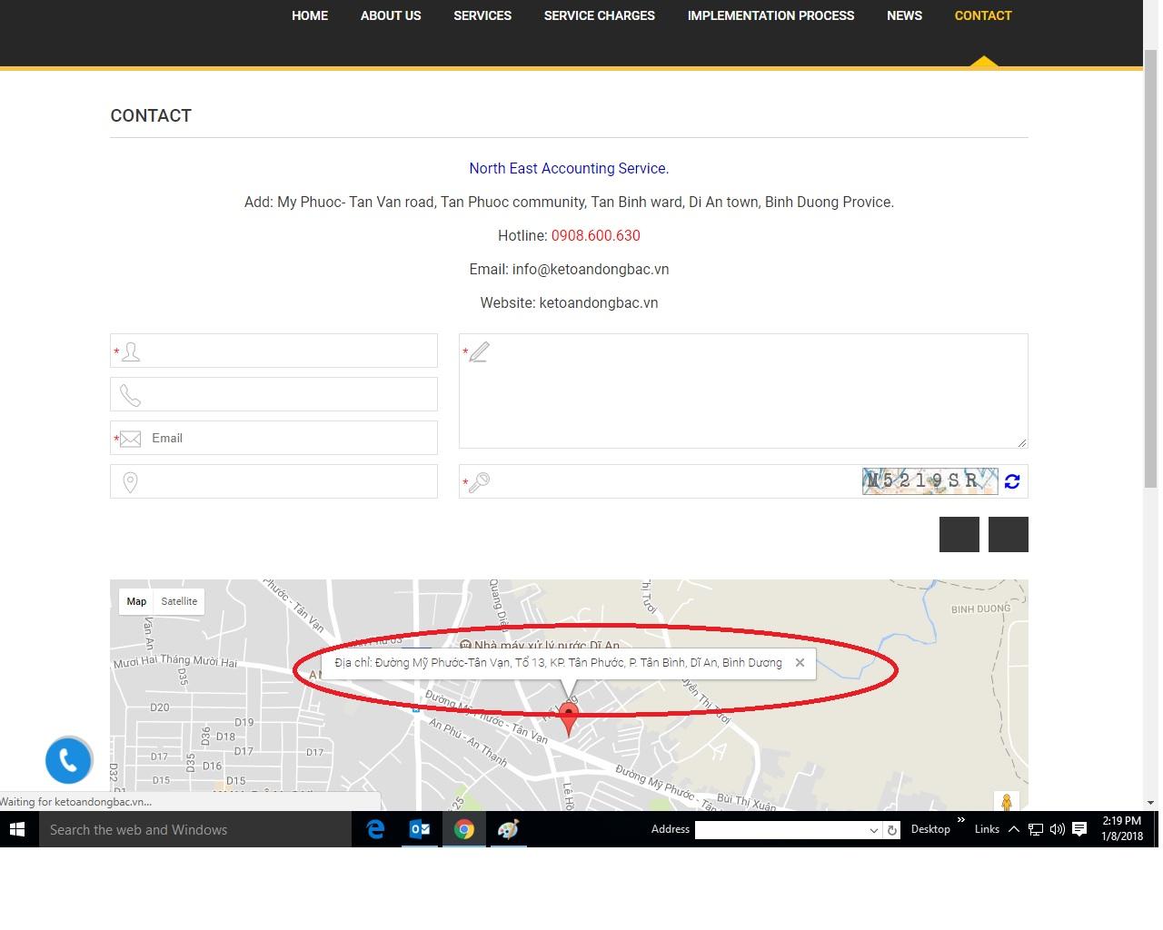Open the volume tray icon
This screenshot has height=930, width=1163.
coord(1057,829)
